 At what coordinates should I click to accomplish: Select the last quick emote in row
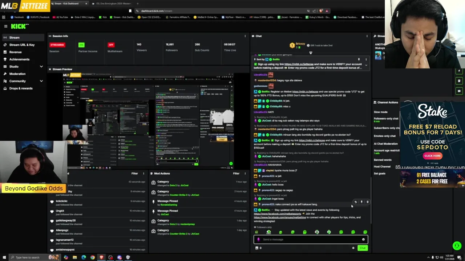365,232
